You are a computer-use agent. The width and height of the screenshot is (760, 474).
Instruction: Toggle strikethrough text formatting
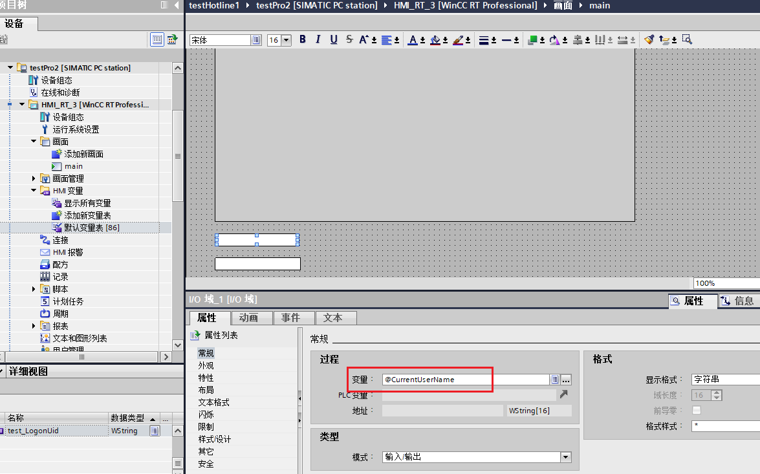coord(349,39)
